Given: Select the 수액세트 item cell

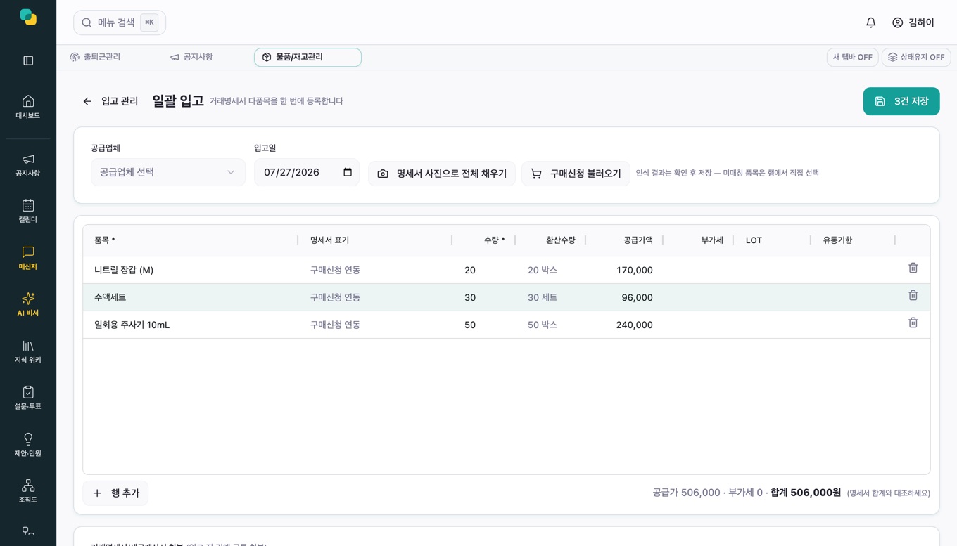Looking at the screenshot, I should 190,297.
